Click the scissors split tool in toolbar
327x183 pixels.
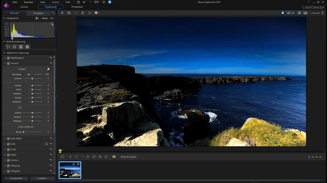(62, 13)
